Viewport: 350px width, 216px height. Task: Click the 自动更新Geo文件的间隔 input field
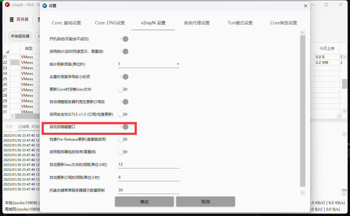coord(148,164)
